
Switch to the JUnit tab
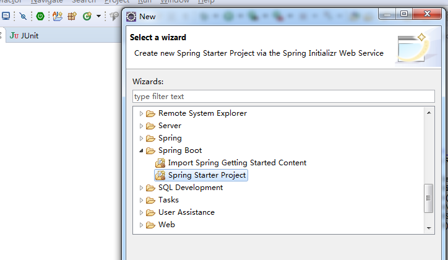pyautogui.click(x=24, y=36)
